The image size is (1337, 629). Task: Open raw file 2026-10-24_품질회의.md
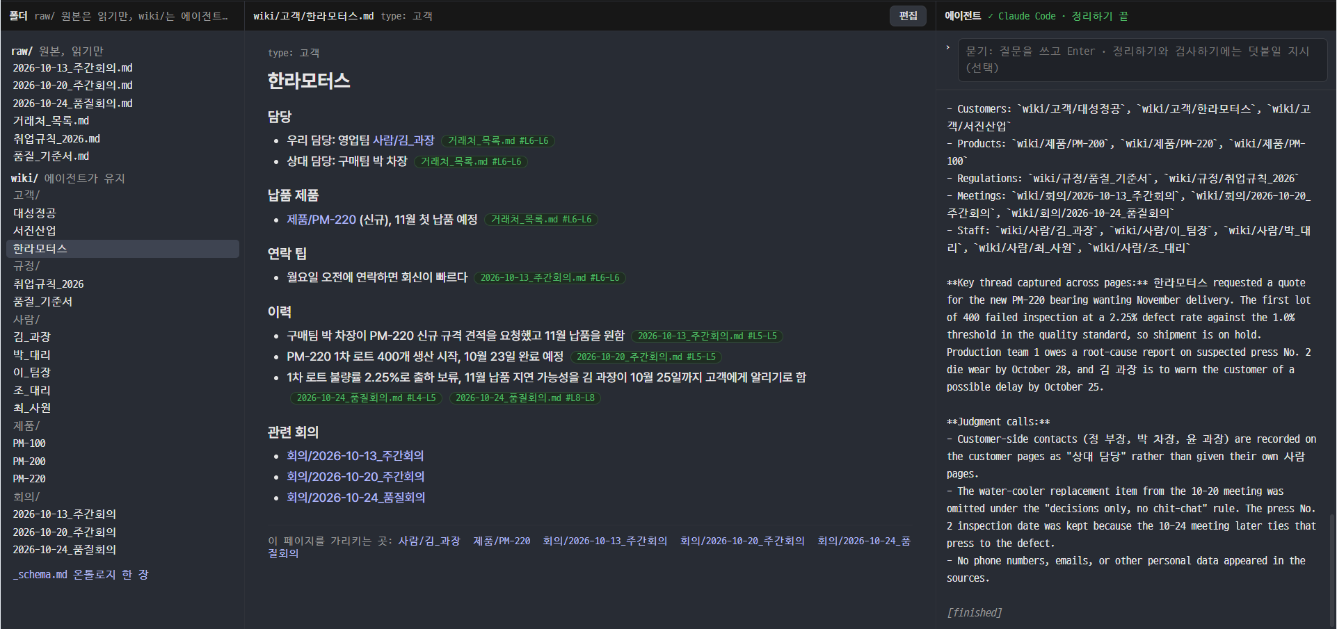pos(72,104)
